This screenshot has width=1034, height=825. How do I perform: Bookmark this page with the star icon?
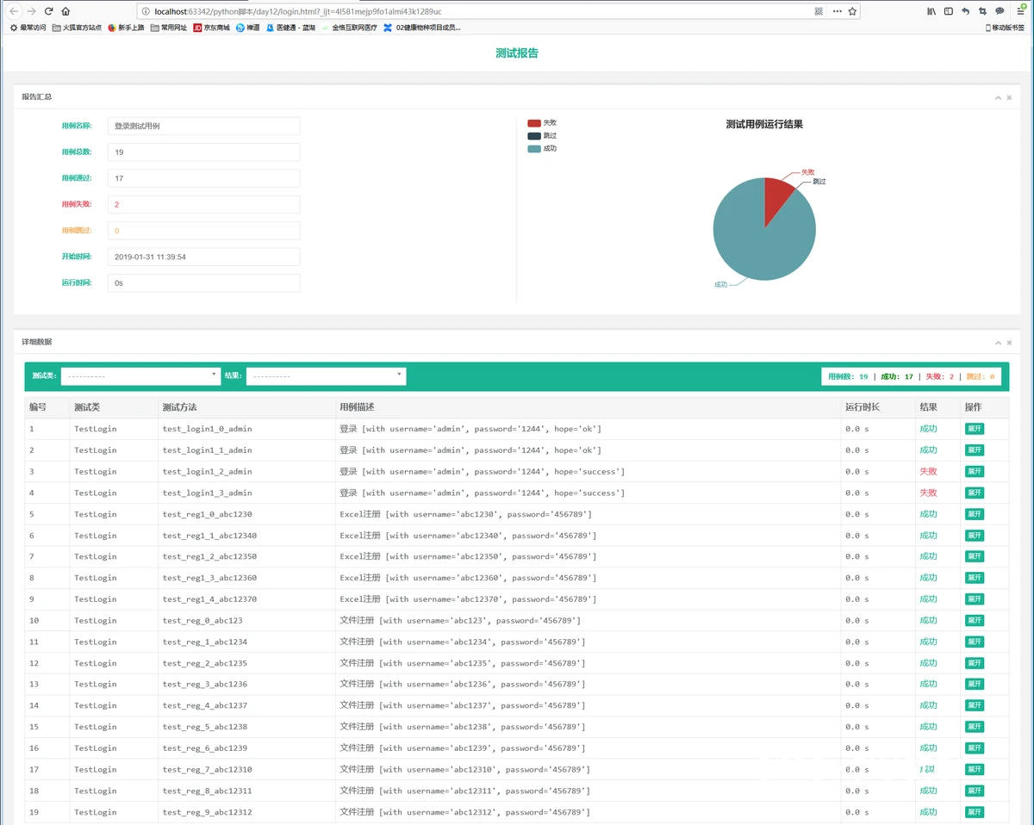852,11
